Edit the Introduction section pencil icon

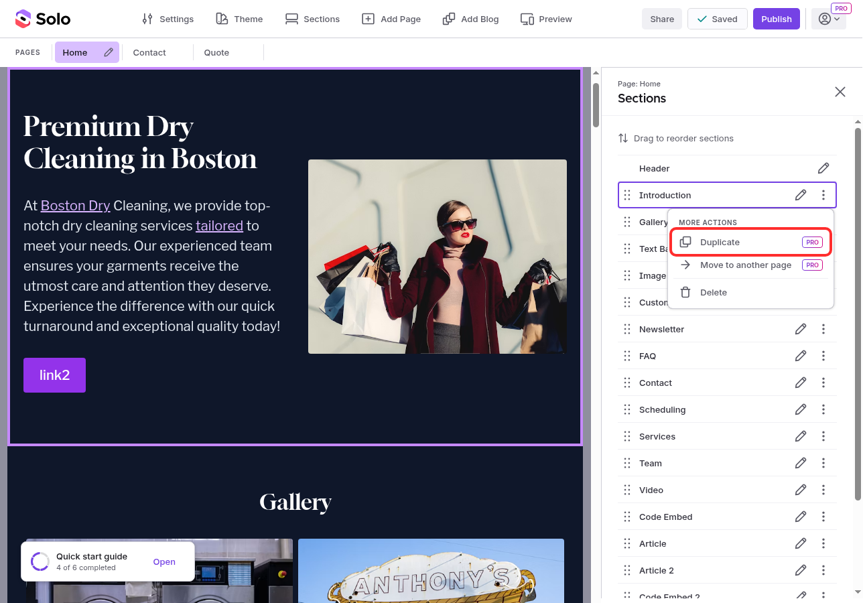801,195
